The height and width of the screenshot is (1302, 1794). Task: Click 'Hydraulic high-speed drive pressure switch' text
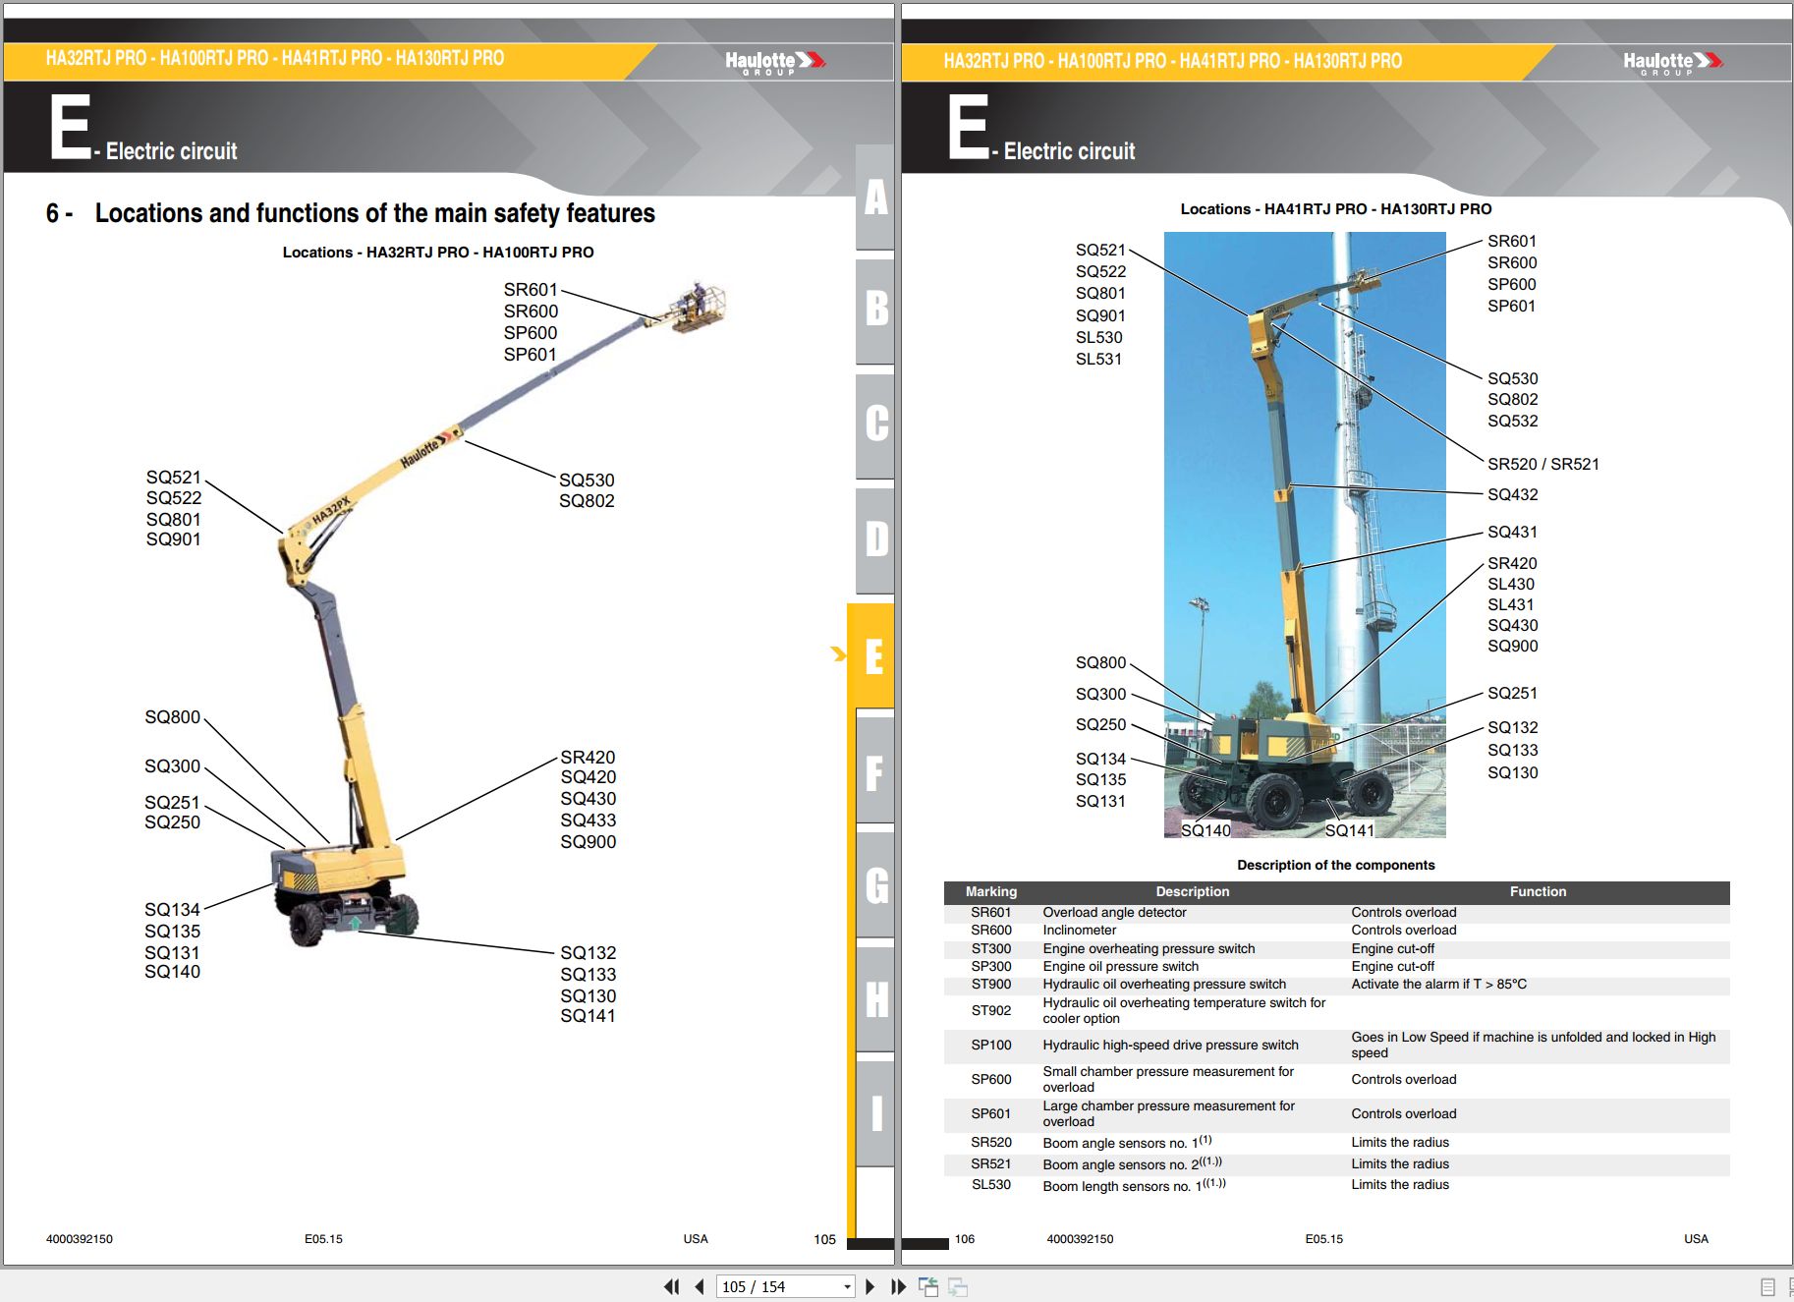pyautogui.click(x=1171, y=1046)
